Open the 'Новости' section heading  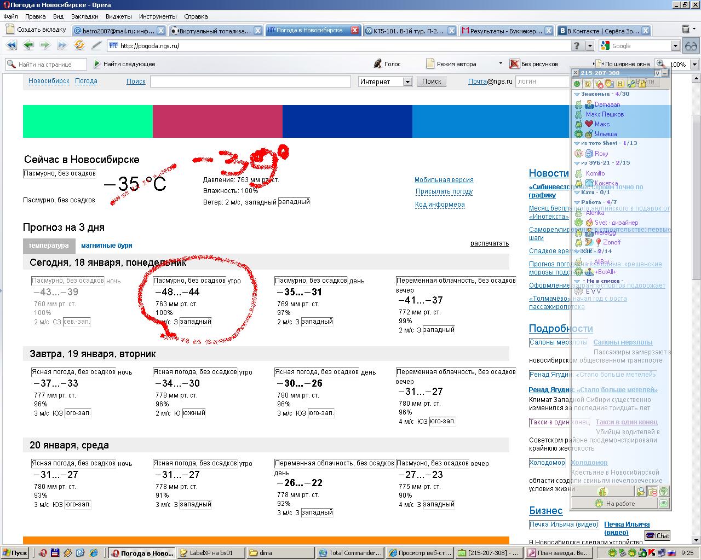pos(549,173)
